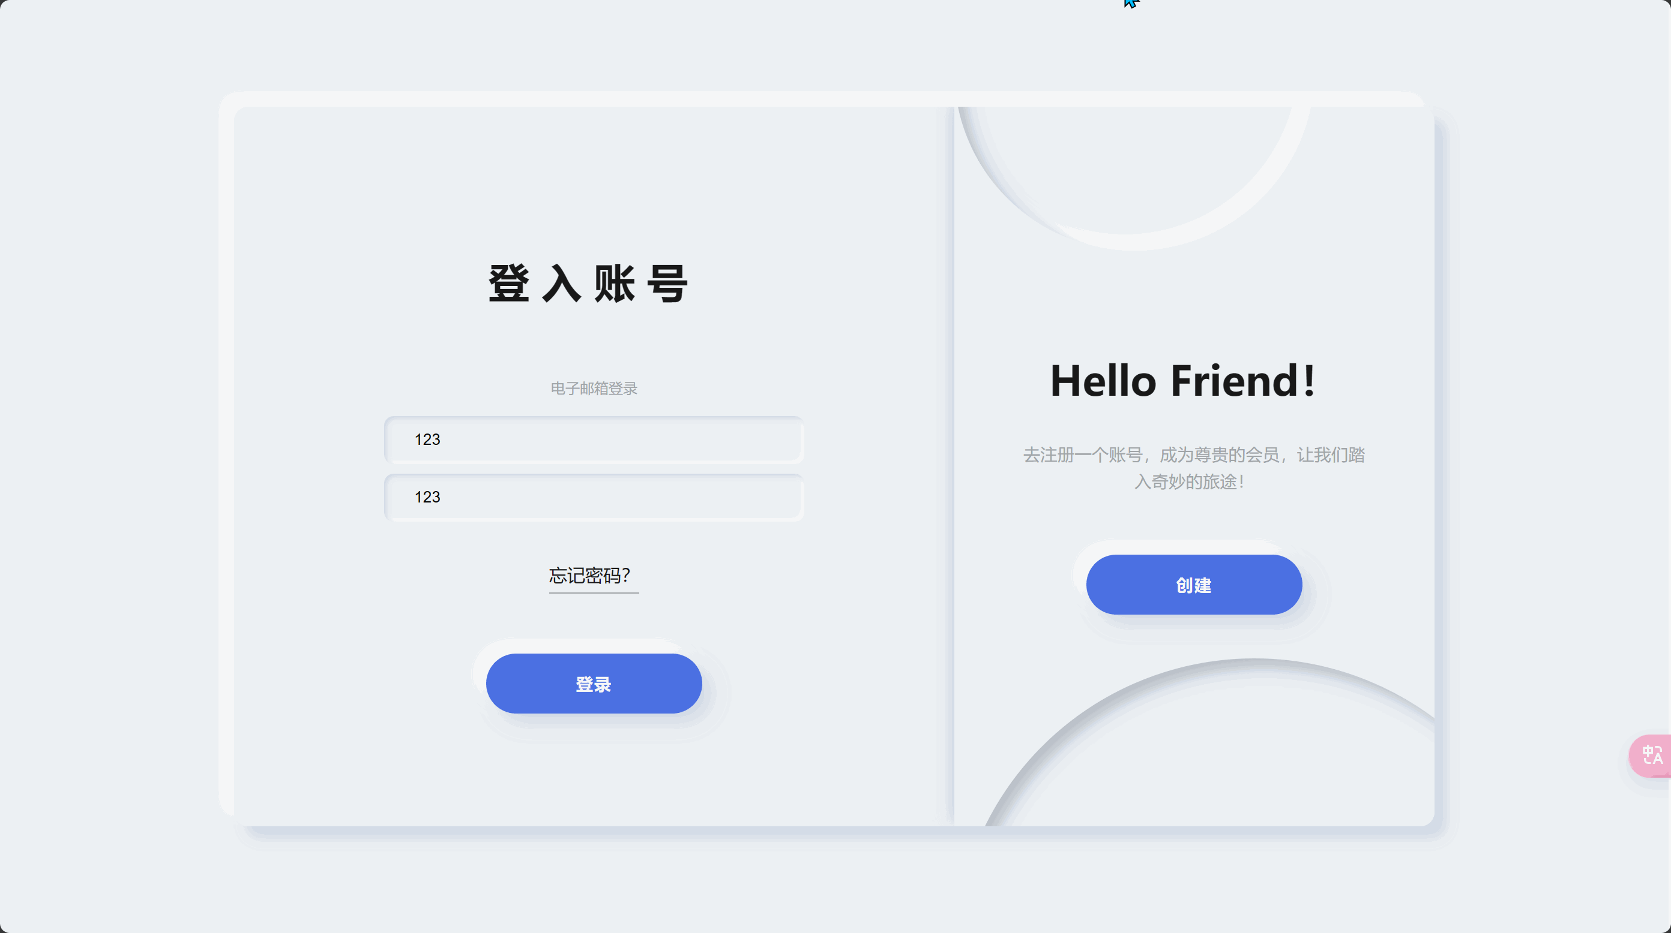
Task: Open the 忘记密码? link
Action: pyautogui.click(x=593, y=576)
